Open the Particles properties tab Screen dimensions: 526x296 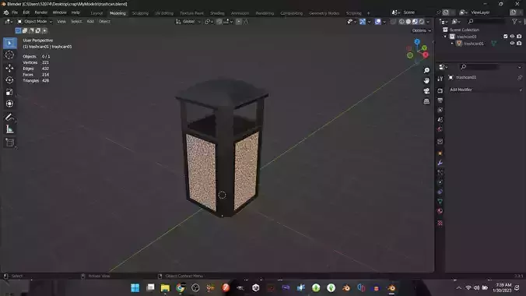coord(440,172)
